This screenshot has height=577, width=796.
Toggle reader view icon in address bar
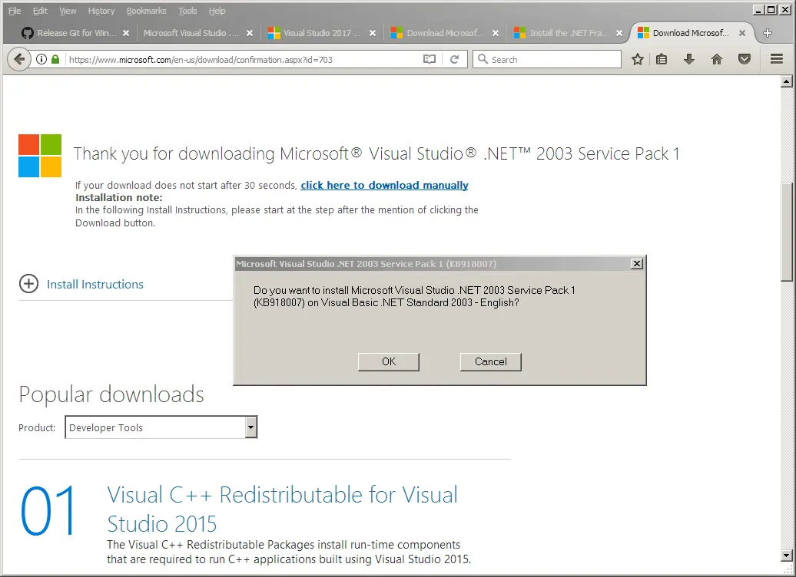(x=430, y=59)
